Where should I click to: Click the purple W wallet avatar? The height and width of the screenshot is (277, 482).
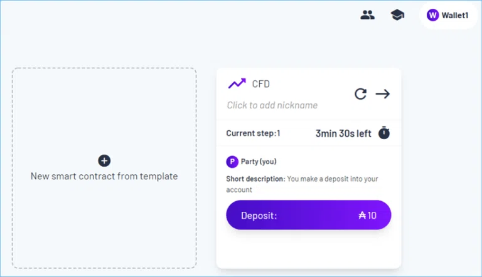[x=432, y=15]
